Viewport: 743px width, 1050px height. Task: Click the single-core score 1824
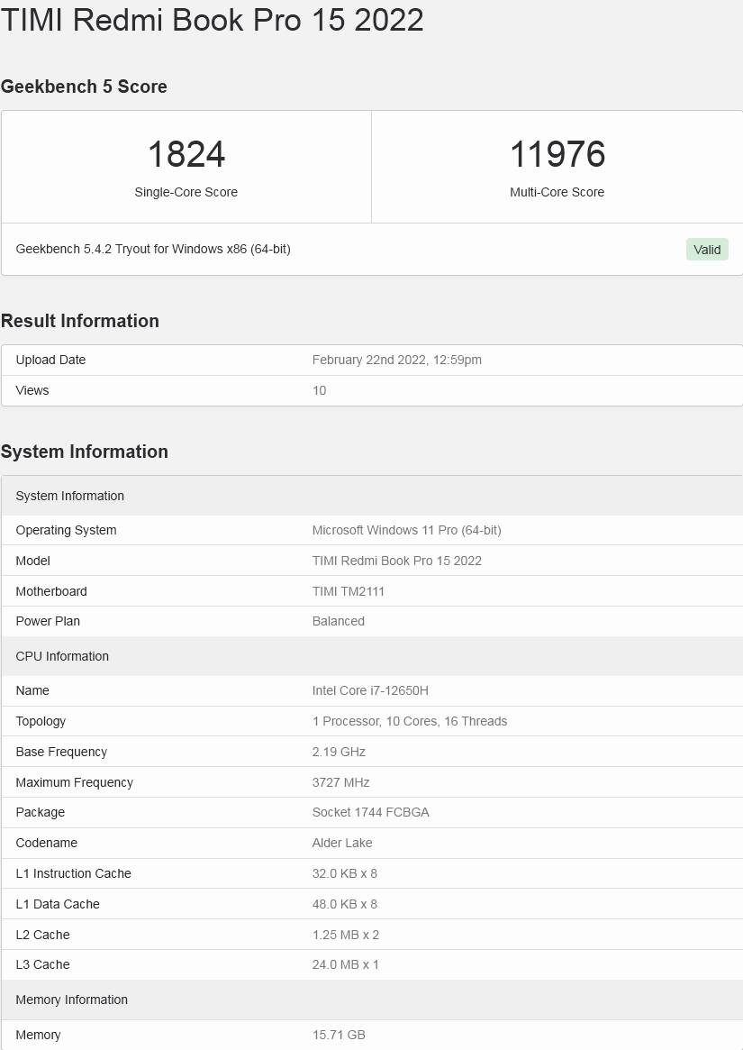click(186, 154)
